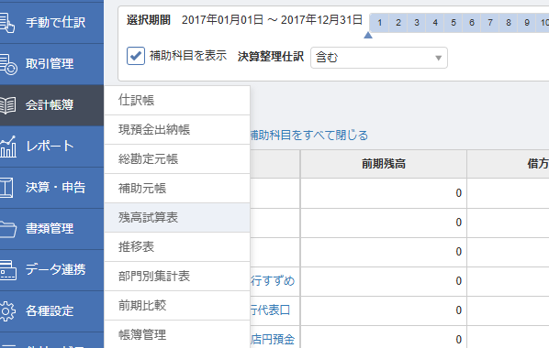Click the 行代表口 sub-account link
The image size is (549, 348).
click(270, 310)
